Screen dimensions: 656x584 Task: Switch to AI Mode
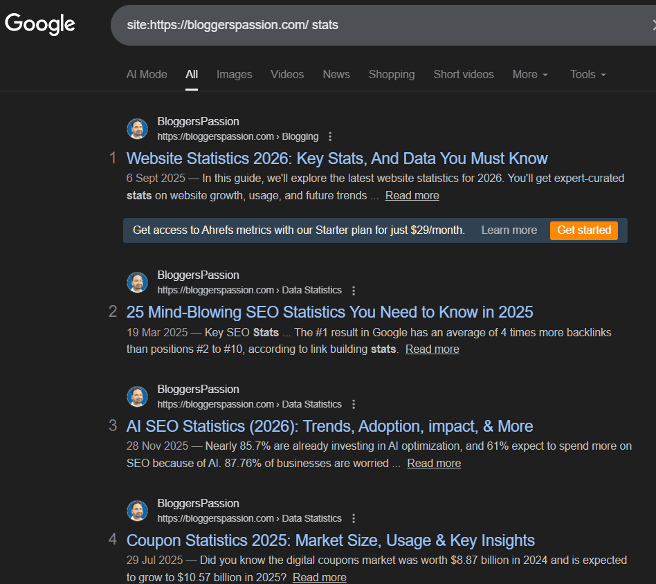point(146,74)
